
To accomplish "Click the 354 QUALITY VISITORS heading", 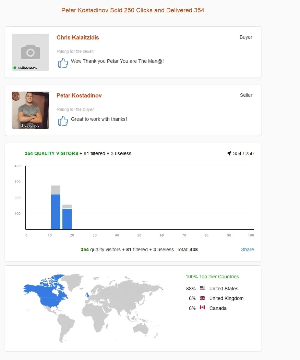I will coord(51,153).
